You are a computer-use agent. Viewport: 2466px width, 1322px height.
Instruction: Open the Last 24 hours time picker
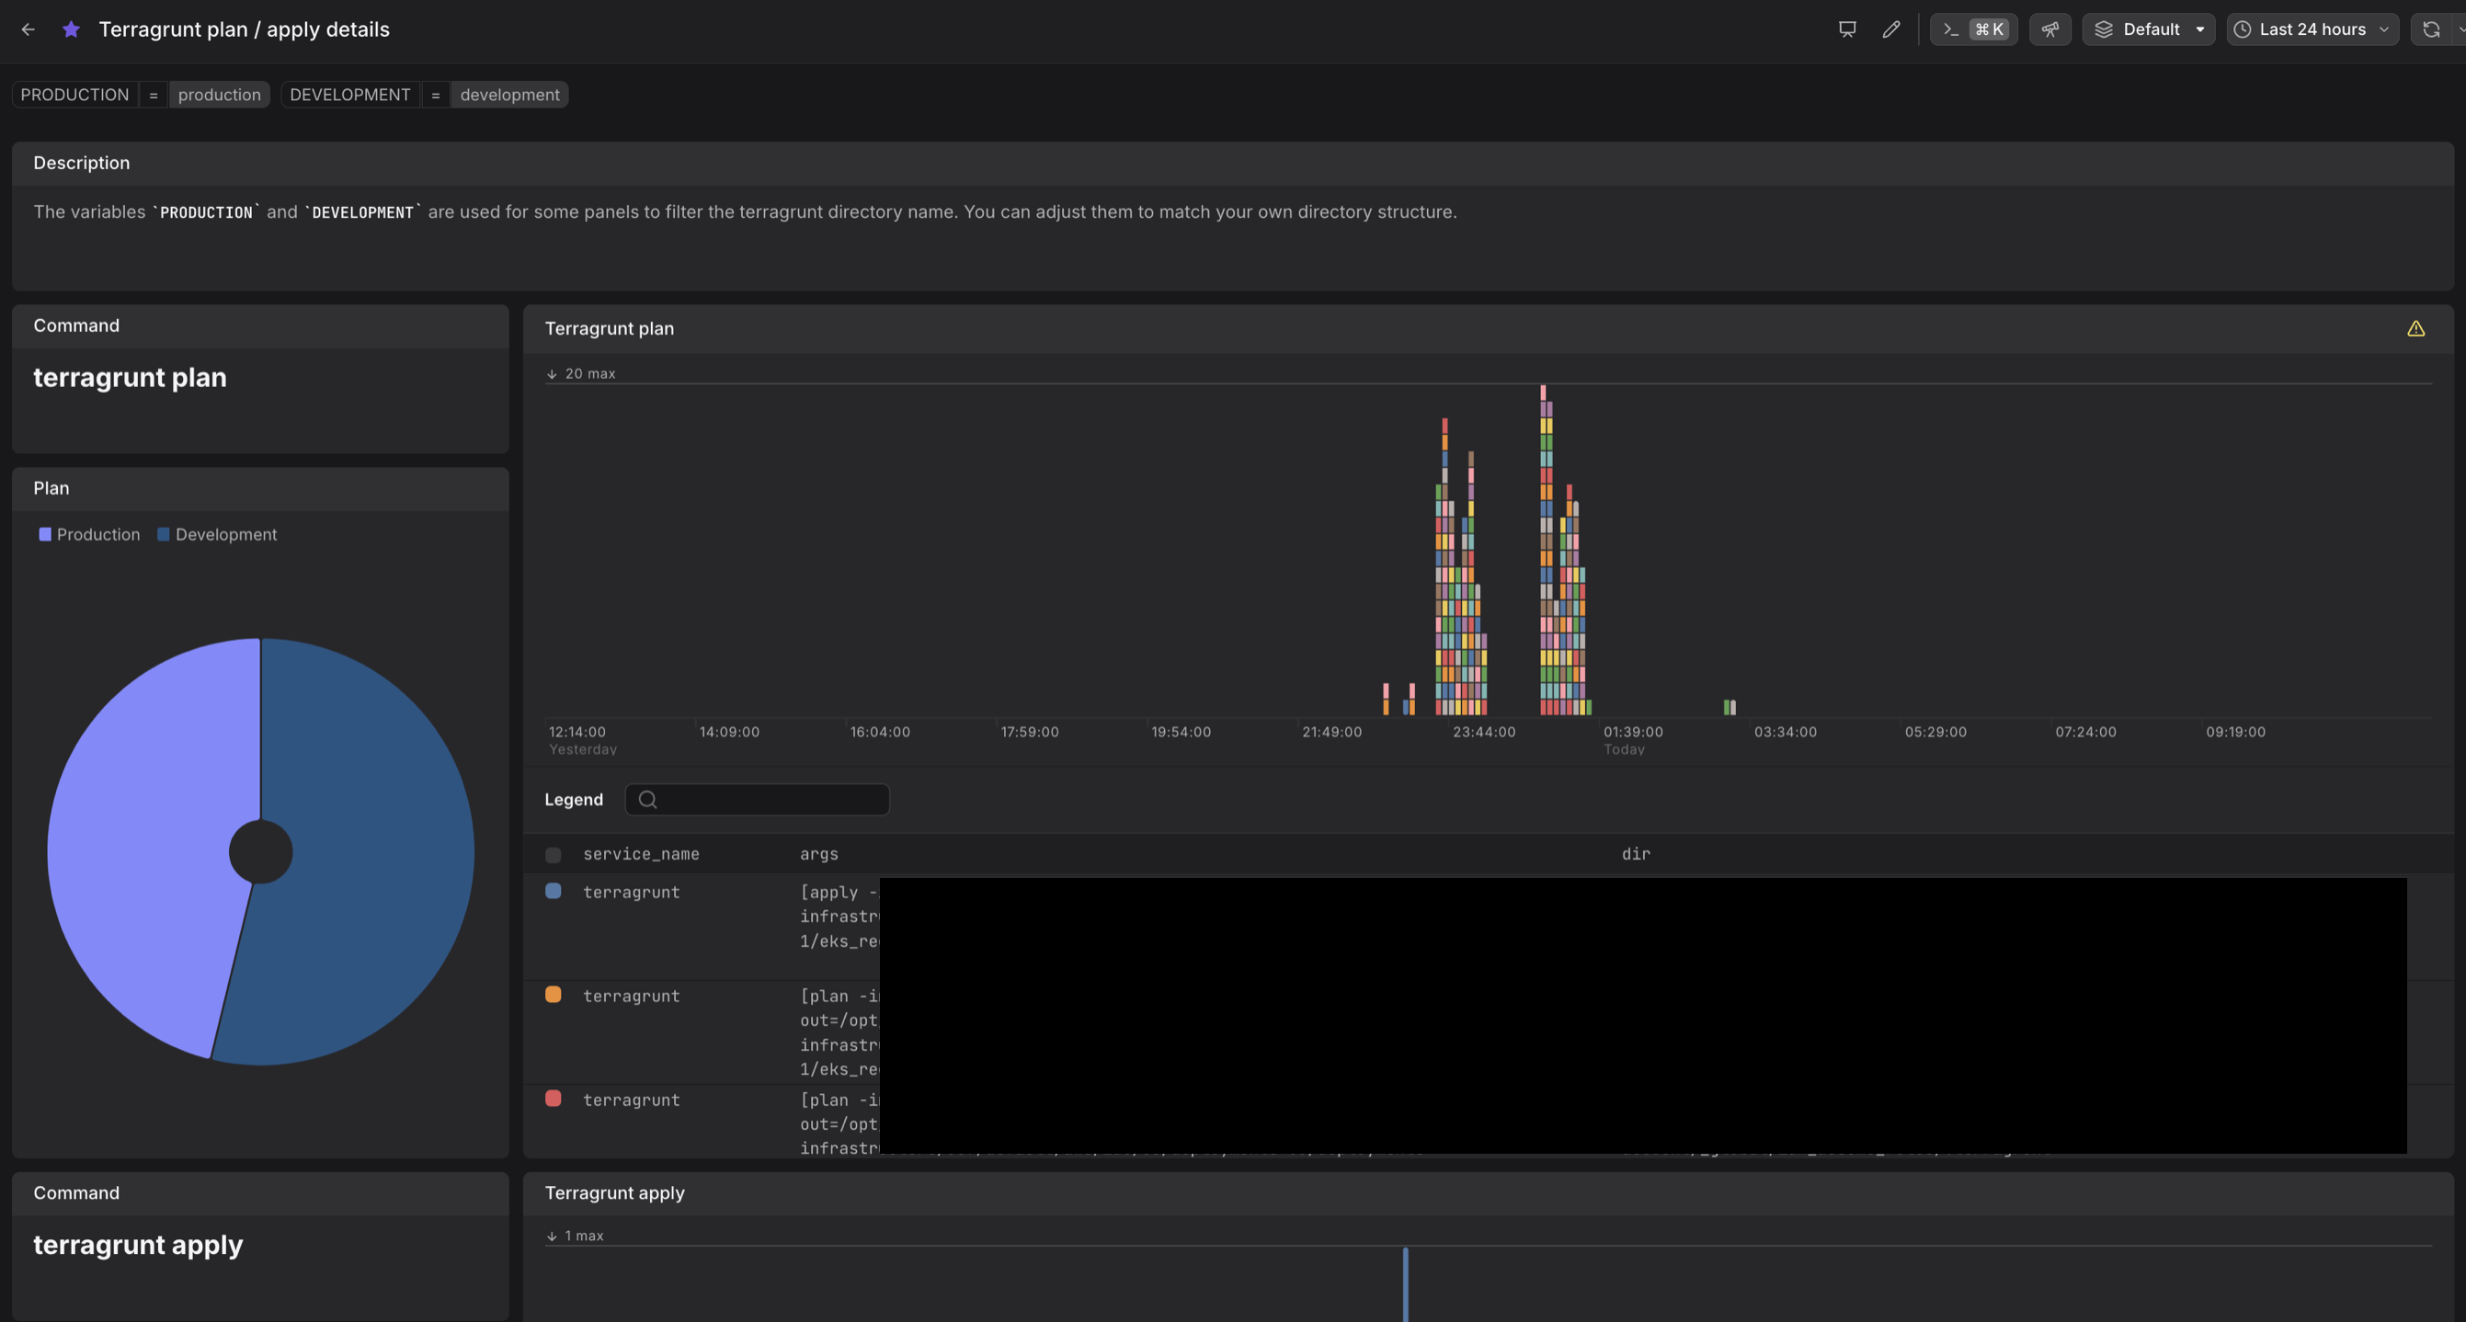(x=2311, y=29)
